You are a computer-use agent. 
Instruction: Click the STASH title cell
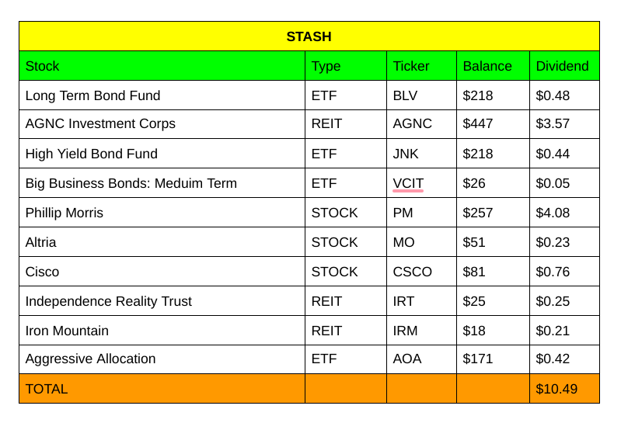[309, 36]
